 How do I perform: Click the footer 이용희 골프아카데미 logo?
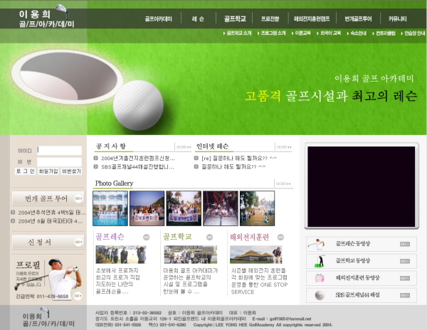(x=48, y=317)
